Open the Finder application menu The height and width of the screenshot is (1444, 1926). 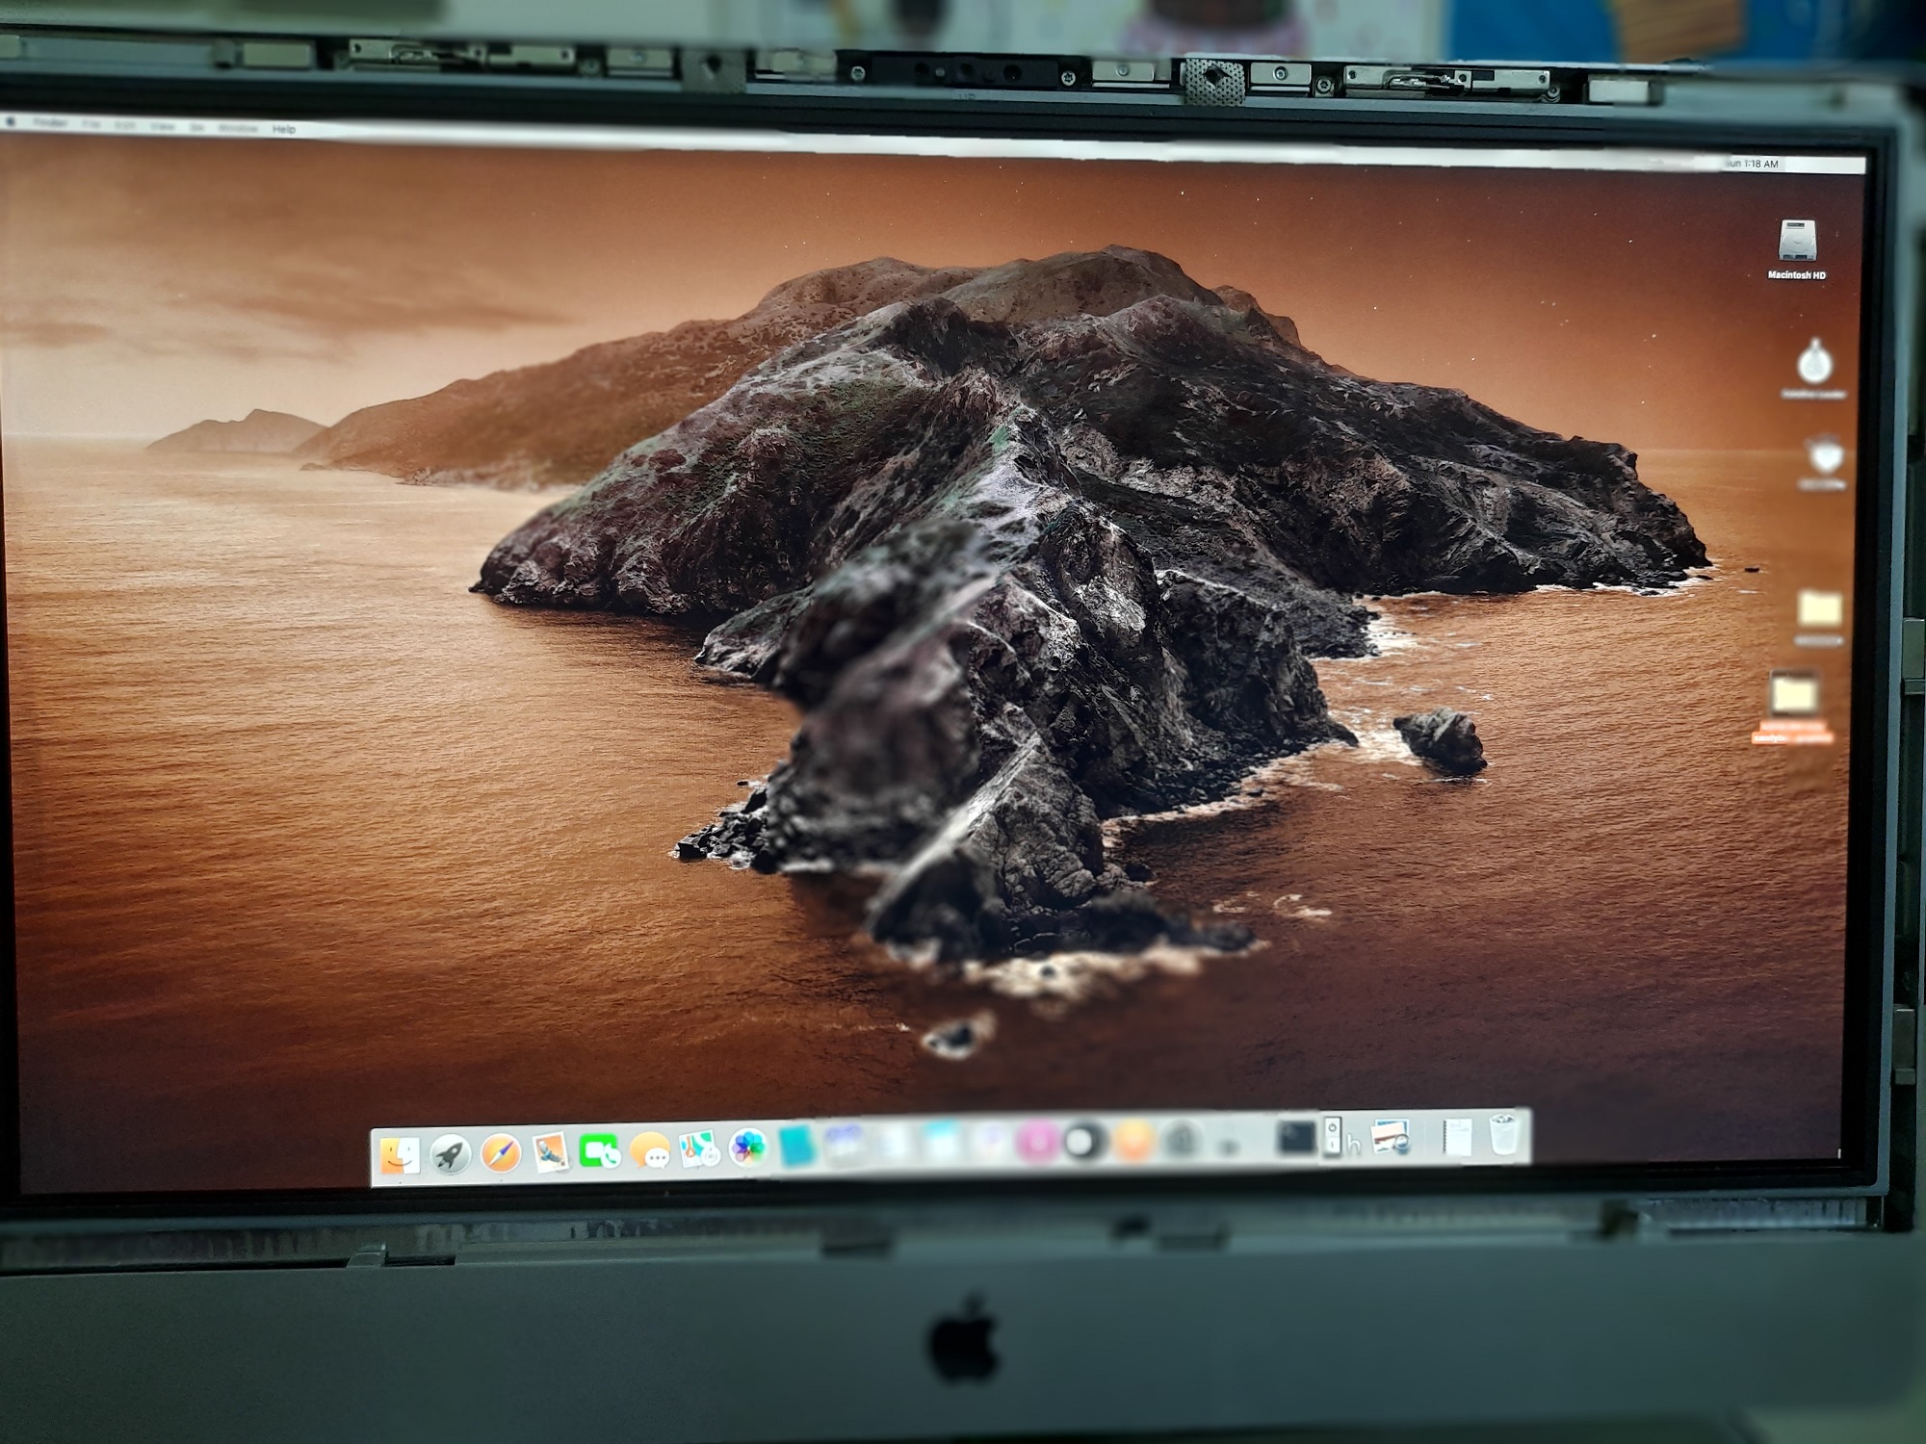point(50,123)
